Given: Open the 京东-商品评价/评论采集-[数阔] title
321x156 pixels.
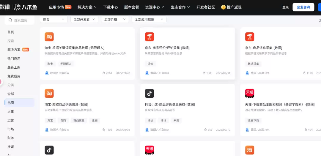Looking at the screenshot, I should pyautogui.click(x=167, y=48).
